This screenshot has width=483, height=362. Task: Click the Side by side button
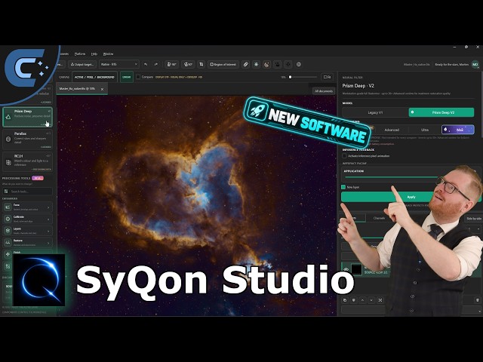click(x=474, y=219)
